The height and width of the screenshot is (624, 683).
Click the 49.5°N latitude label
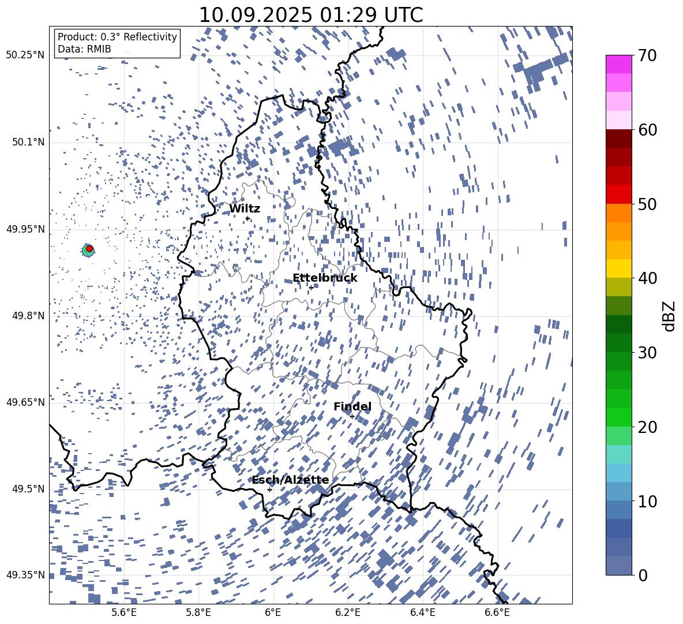28,488
